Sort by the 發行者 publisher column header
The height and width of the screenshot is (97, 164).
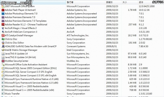(85, 2)
